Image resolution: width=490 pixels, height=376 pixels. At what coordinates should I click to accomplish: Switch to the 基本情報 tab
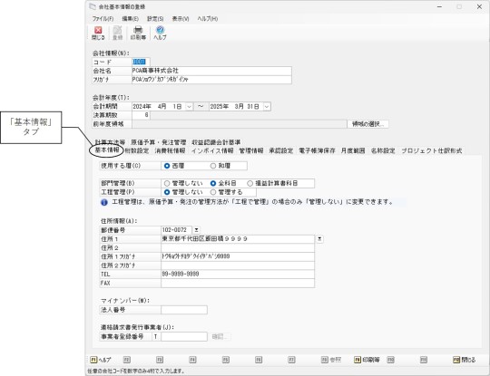(106, 150)
